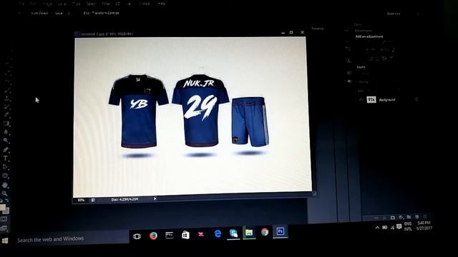Change screen mode at toolbar bottom
This screenshot has width=458, height=257.
4,228
